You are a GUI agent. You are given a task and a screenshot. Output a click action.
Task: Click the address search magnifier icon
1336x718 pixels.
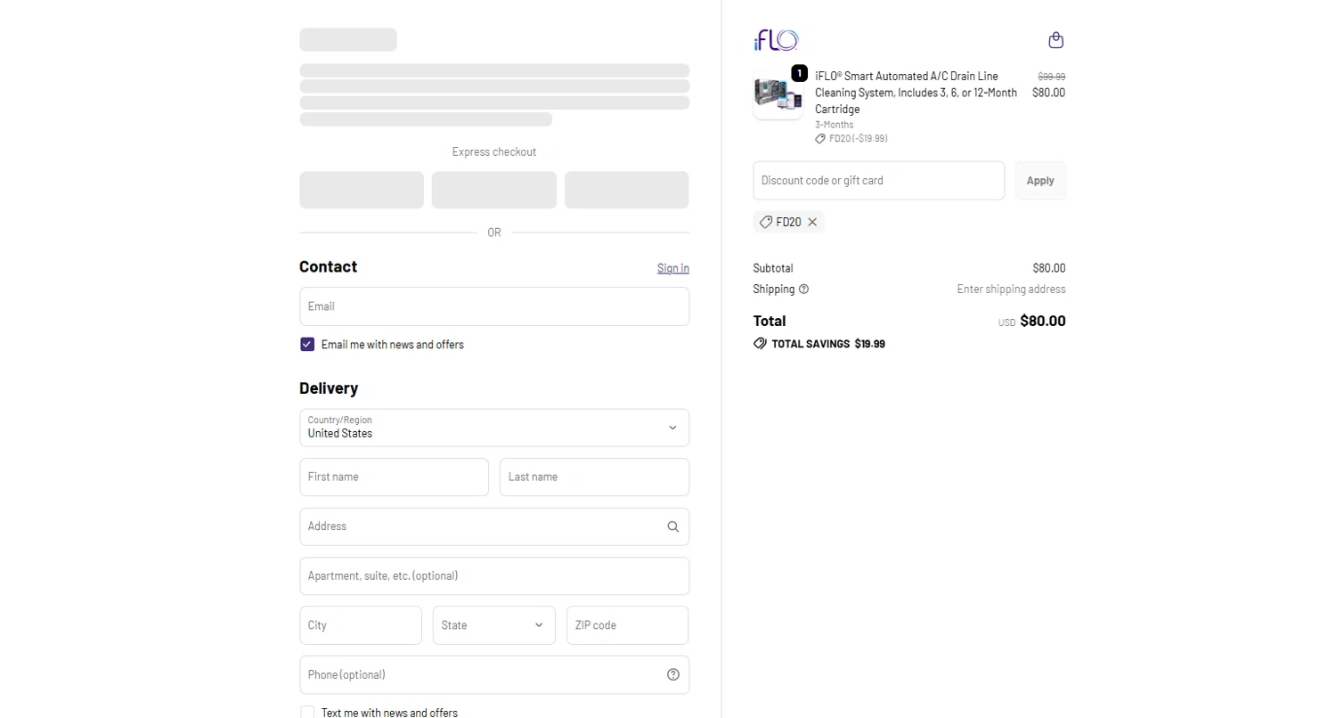click(x=672, y=526)
